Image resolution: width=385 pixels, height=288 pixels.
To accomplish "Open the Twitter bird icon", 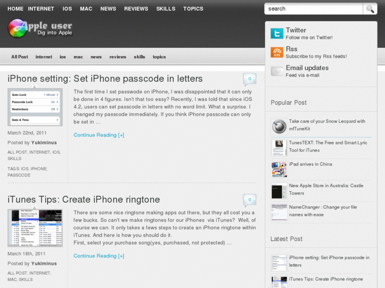I will [x=277, y=33].
